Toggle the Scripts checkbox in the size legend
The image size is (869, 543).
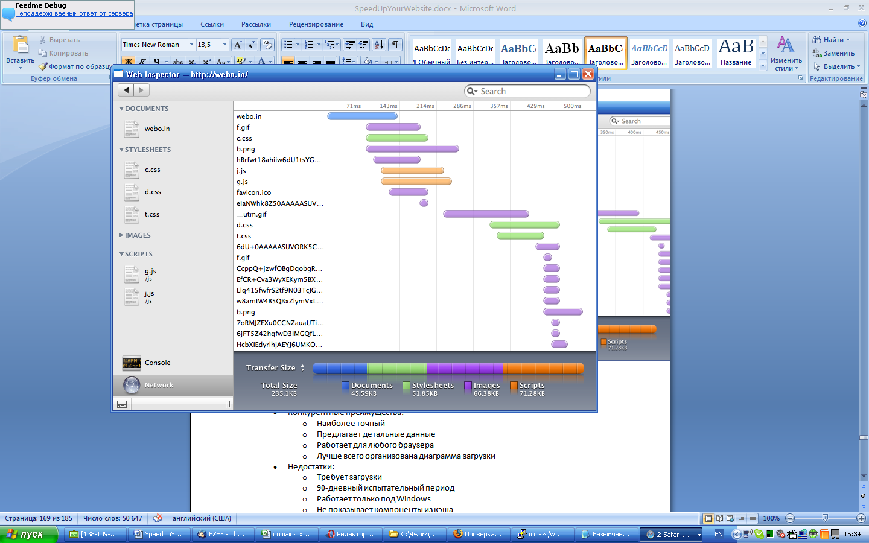pos(514,385)
